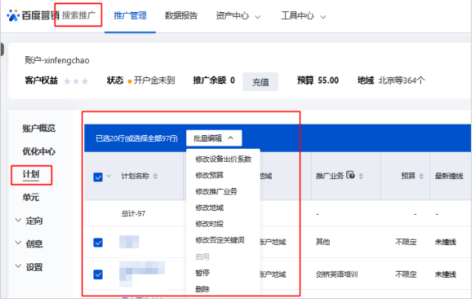Toggle the header select-all checkbox

[x=98, y=177]
